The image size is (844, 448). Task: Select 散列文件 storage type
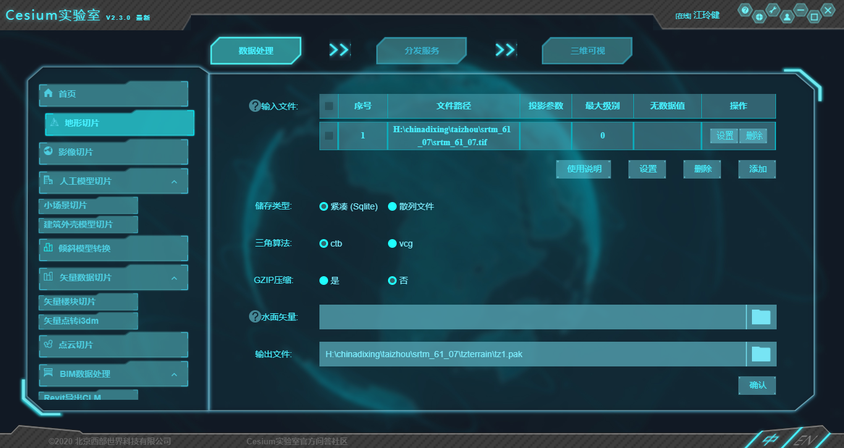(x=392, y=206)
